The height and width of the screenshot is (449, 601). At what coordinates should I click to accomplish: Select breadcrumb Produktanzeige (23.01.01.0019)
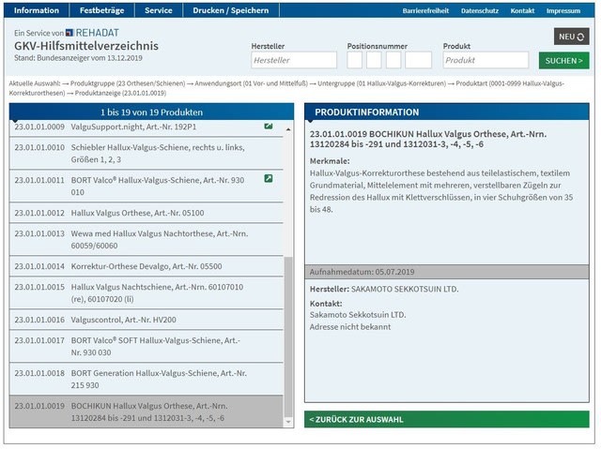[x=120, y=93]
